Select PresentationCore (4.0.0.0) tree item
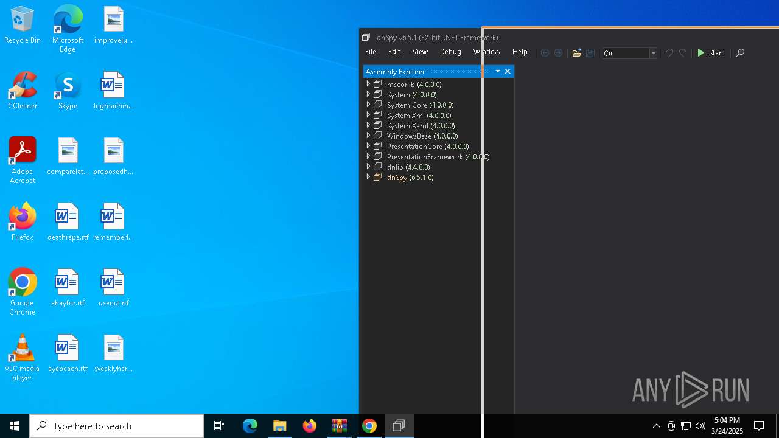Image resolution: width=779 pixels, height=438 pixels. 428,147
